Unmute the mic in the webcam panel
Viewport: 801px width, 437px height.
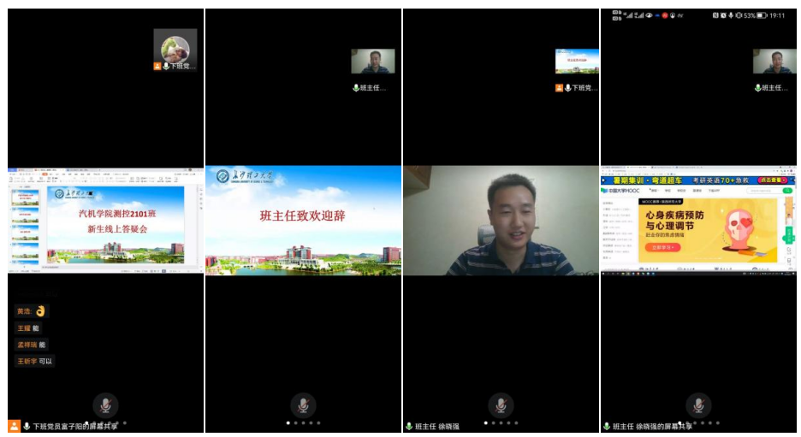pyautogui.click(x=501, y=405)
